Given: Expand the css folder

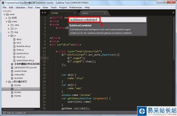Looking at the screenshot, I should point(9,29).
